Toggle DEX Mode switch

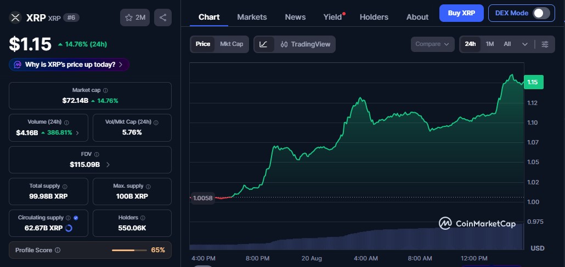click(541, 13)
